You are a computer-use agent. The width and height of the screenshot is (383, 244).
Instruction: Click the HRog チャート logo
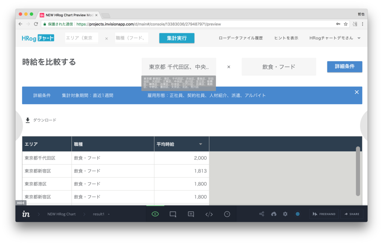(x=38, y=38)
